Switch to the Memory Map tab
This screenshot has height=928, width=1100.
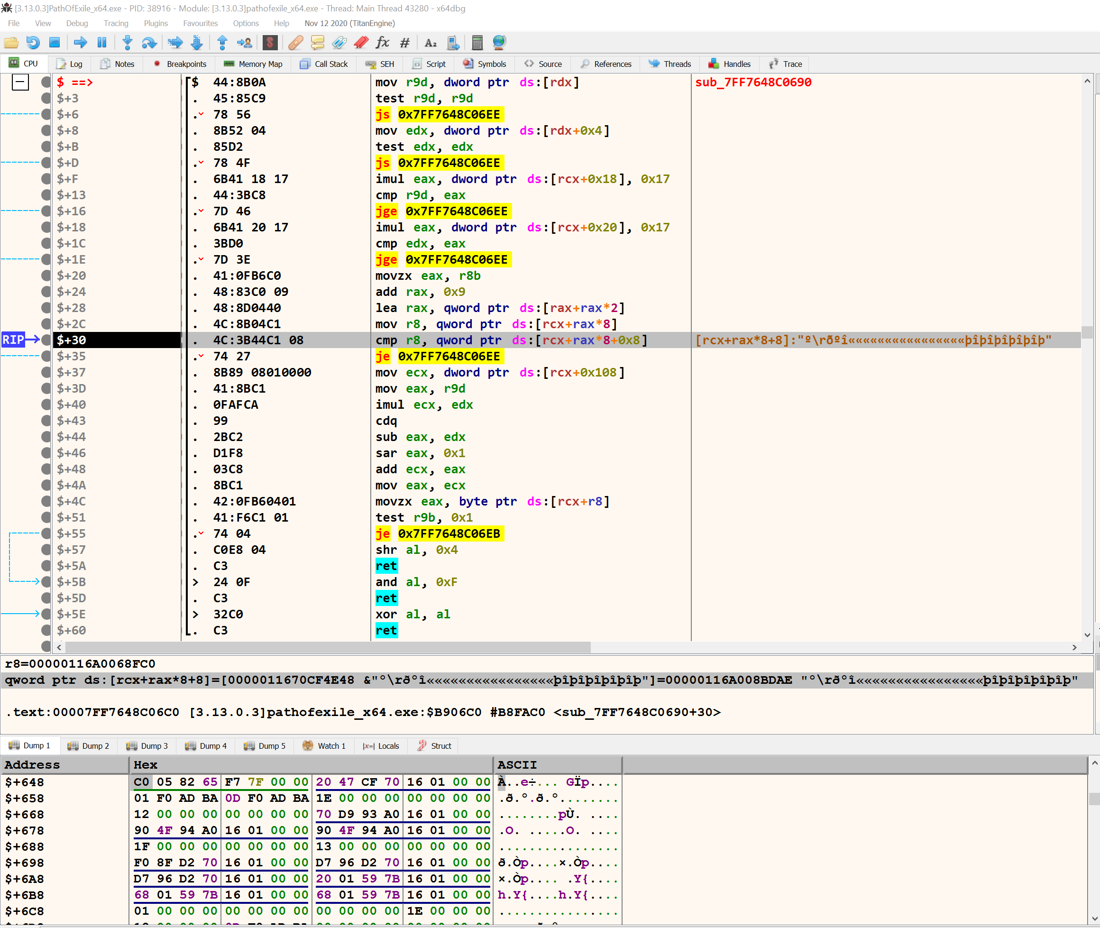coord(253,64)
